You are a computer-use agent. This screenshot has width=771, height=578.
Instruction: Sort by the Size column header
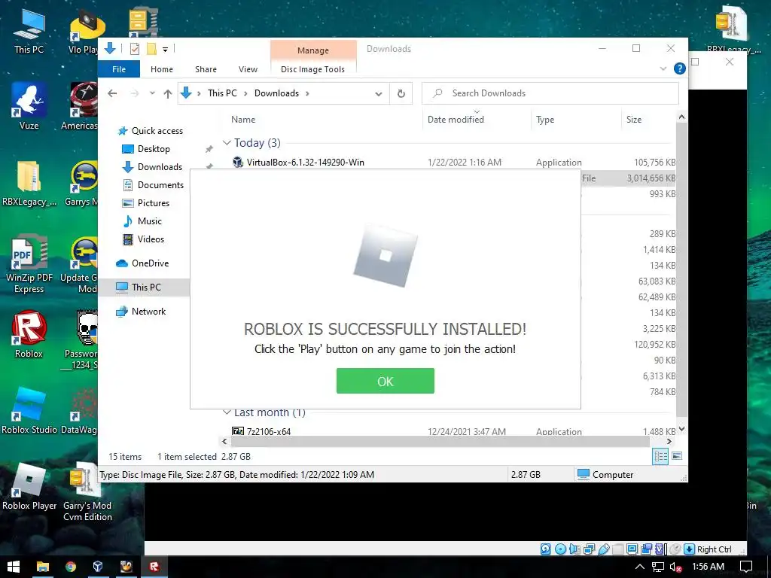tap(633, 120)
